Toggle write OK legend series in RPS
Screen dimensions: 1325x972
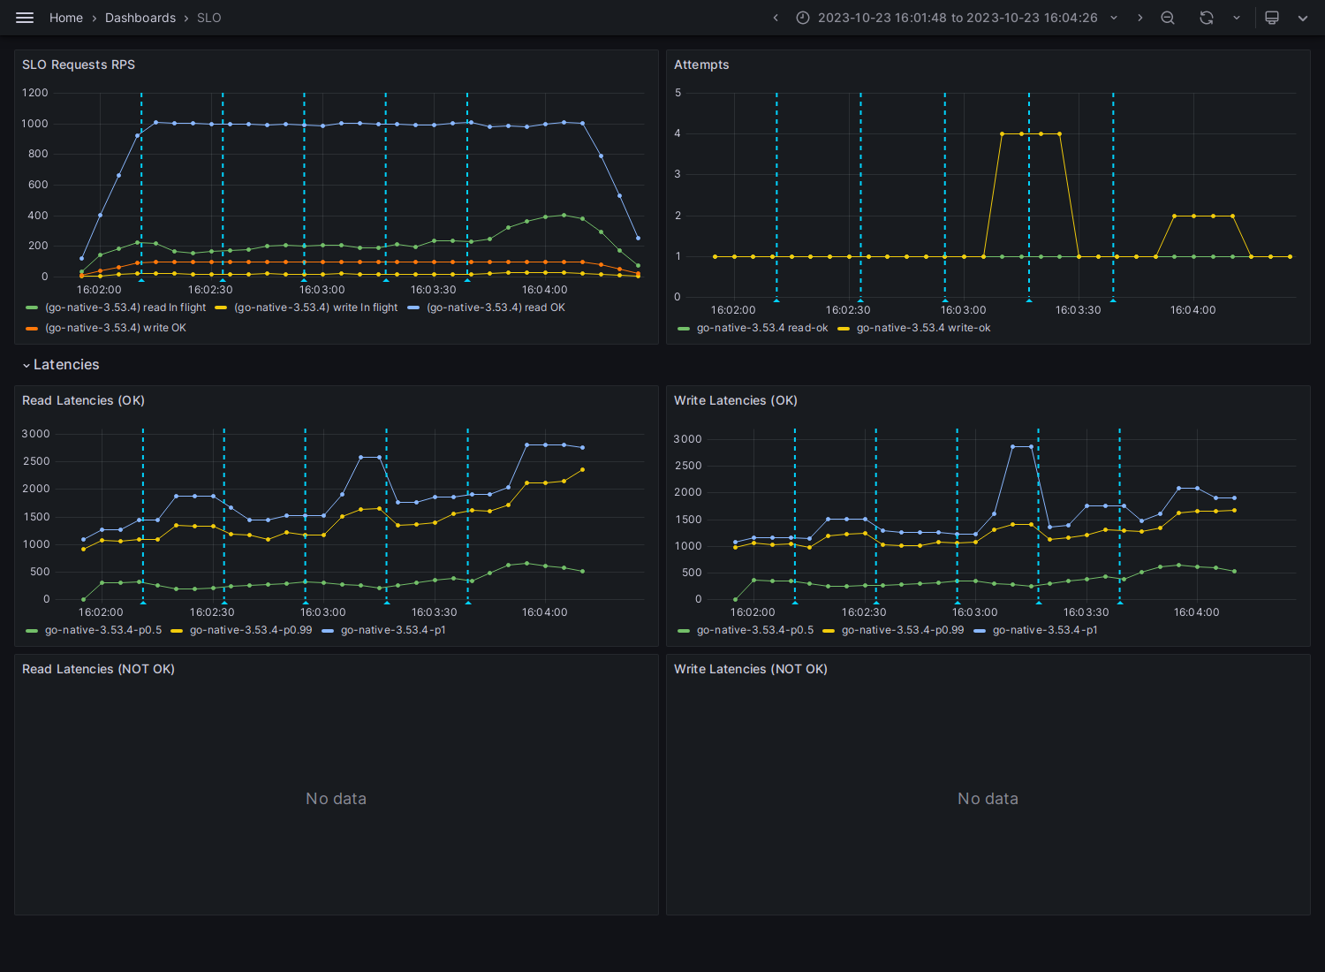116,328
